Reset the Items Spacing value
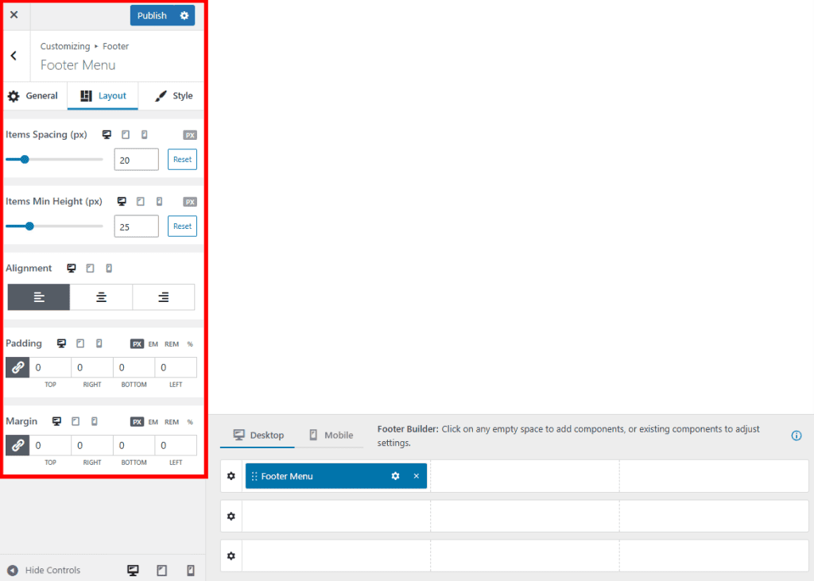The width and height of the screenshot is (814, 581). [x=182, y=159]
